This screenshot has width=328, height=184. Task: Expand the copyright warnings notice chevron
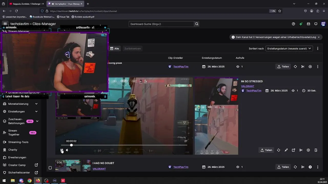[319, 37]
